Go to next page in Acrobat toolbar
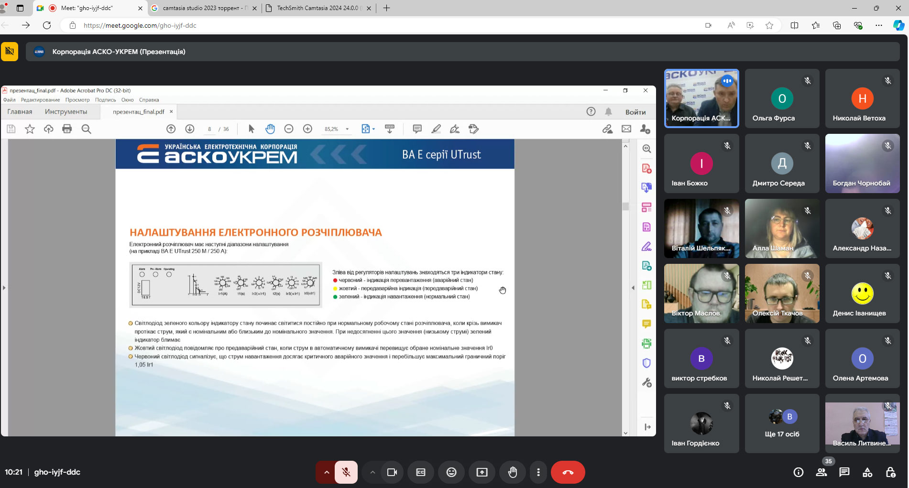 (x=189, y=129)
